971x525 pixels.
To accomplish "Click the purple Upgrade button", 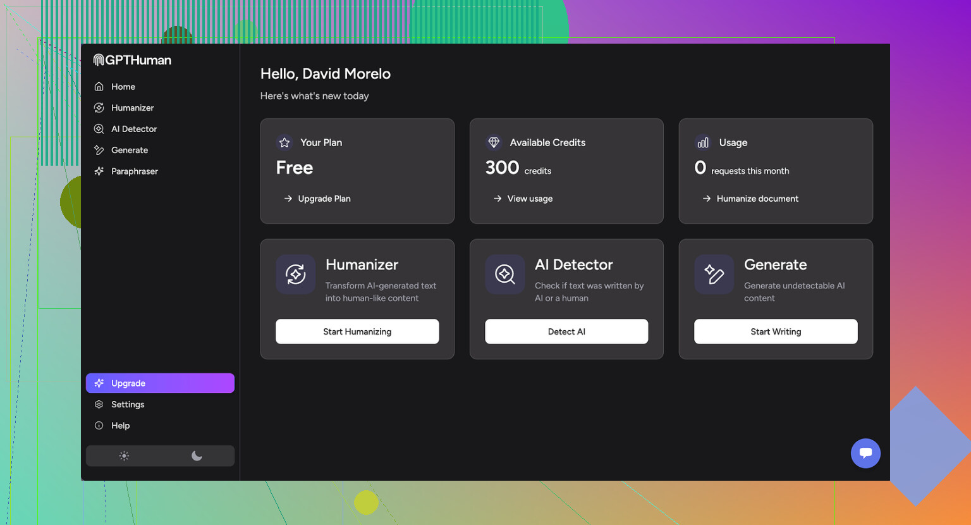I will point(160,383).
